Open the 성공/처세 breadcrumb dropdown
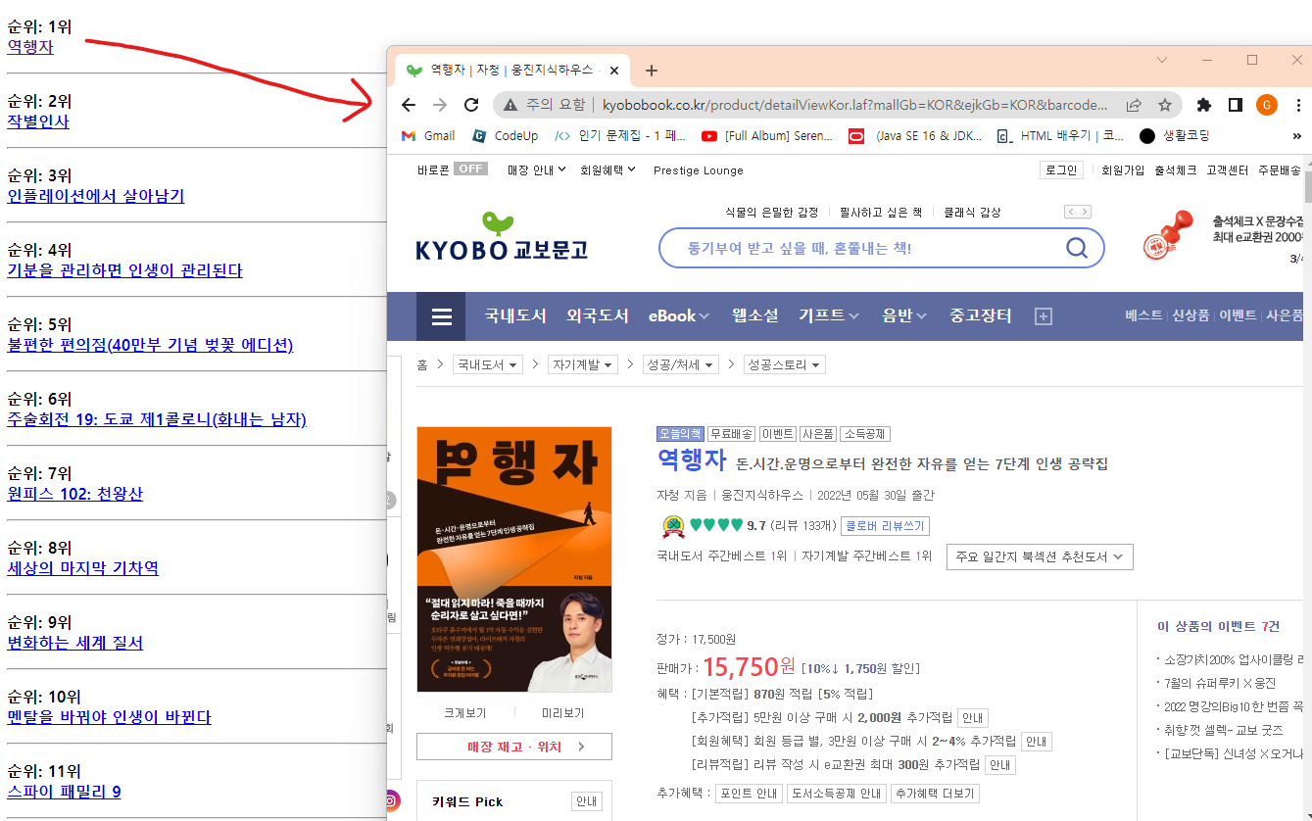The height and width of the screenshot is (821, 1312). pyautogui.click(x=680, y=364)
